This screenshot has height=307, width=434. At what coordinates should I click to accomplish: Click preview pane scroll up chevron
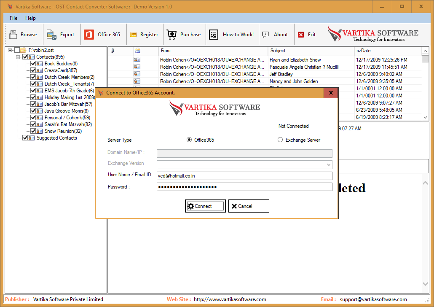[x=426, y=183]
